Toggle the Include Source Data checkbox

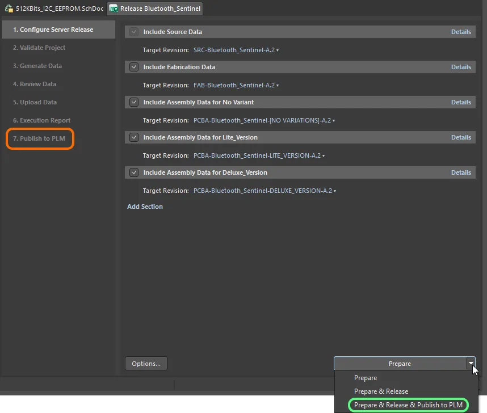(134, 32)
